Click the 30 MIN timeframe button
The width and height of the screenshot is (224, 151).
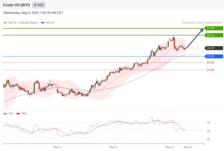[38, 5]
